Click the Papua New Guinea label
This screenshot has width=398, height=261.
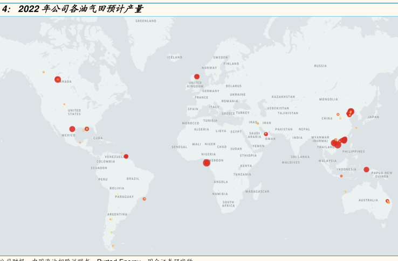pyautogui.click(x=381, y=174)
